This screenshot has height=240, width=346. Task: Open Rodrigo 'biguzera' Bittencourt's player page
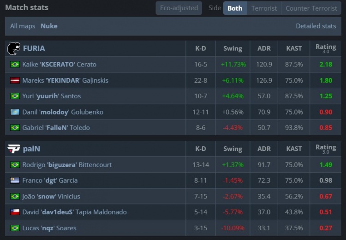click(x=67, y=165)
